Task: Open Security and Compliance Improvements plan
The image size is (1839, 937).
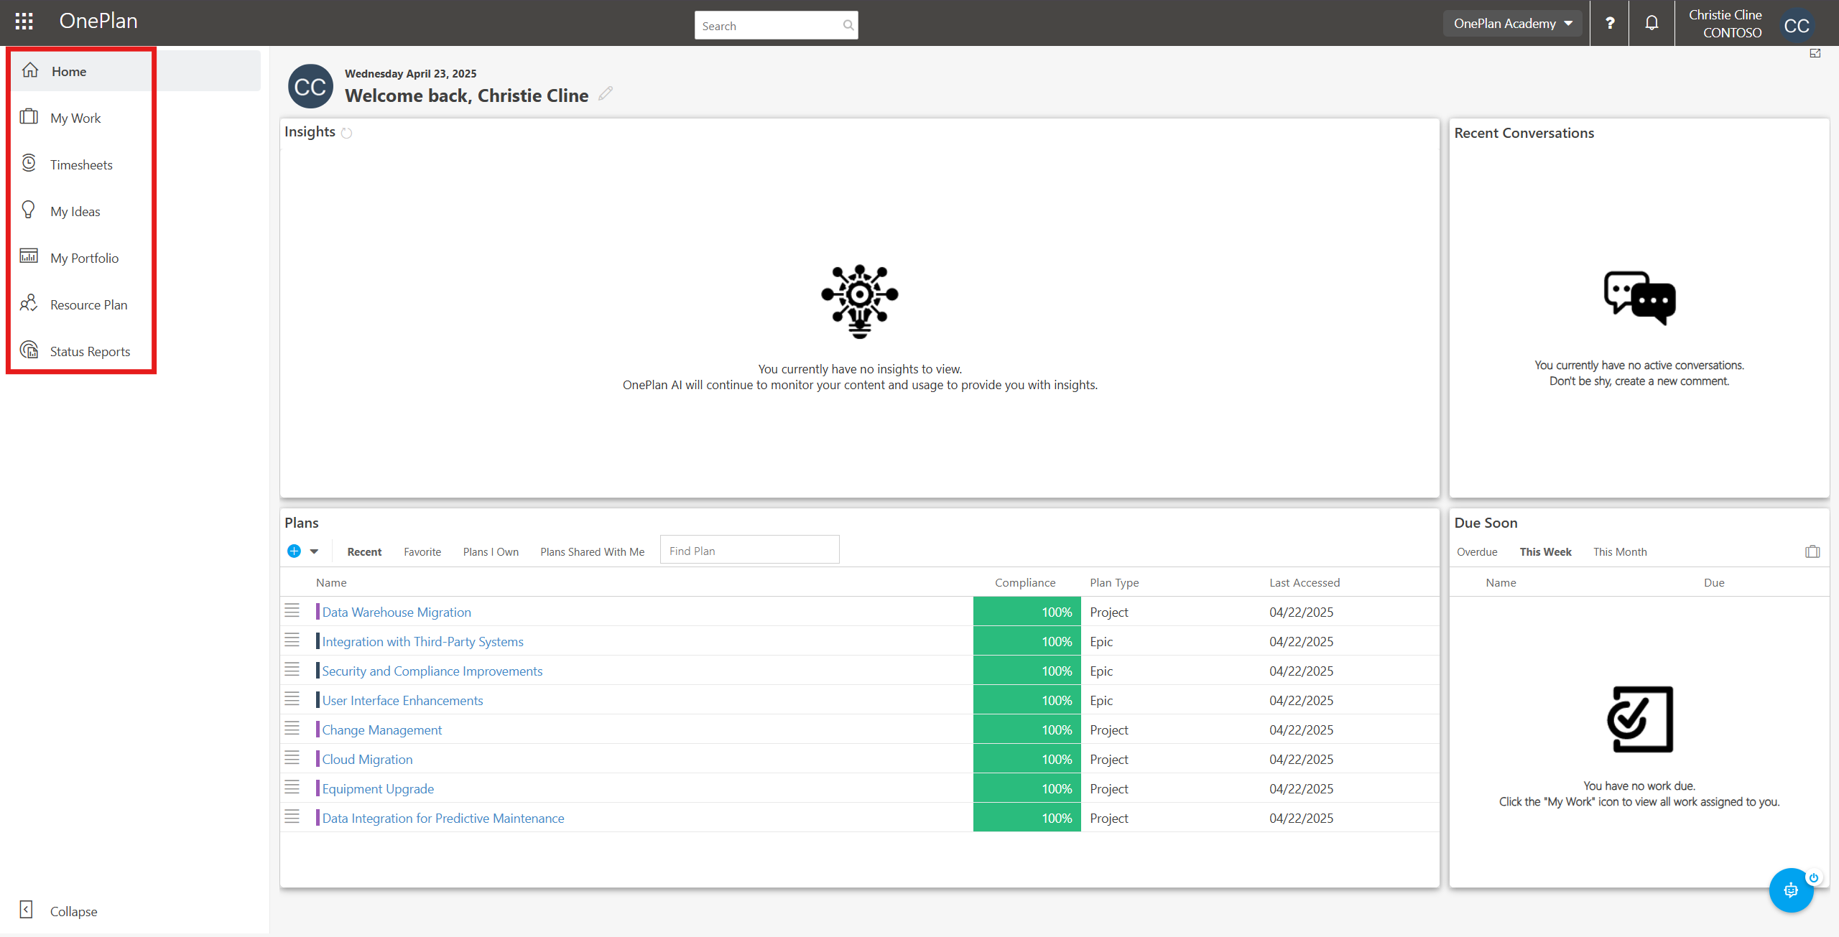Action: [432, 671]
